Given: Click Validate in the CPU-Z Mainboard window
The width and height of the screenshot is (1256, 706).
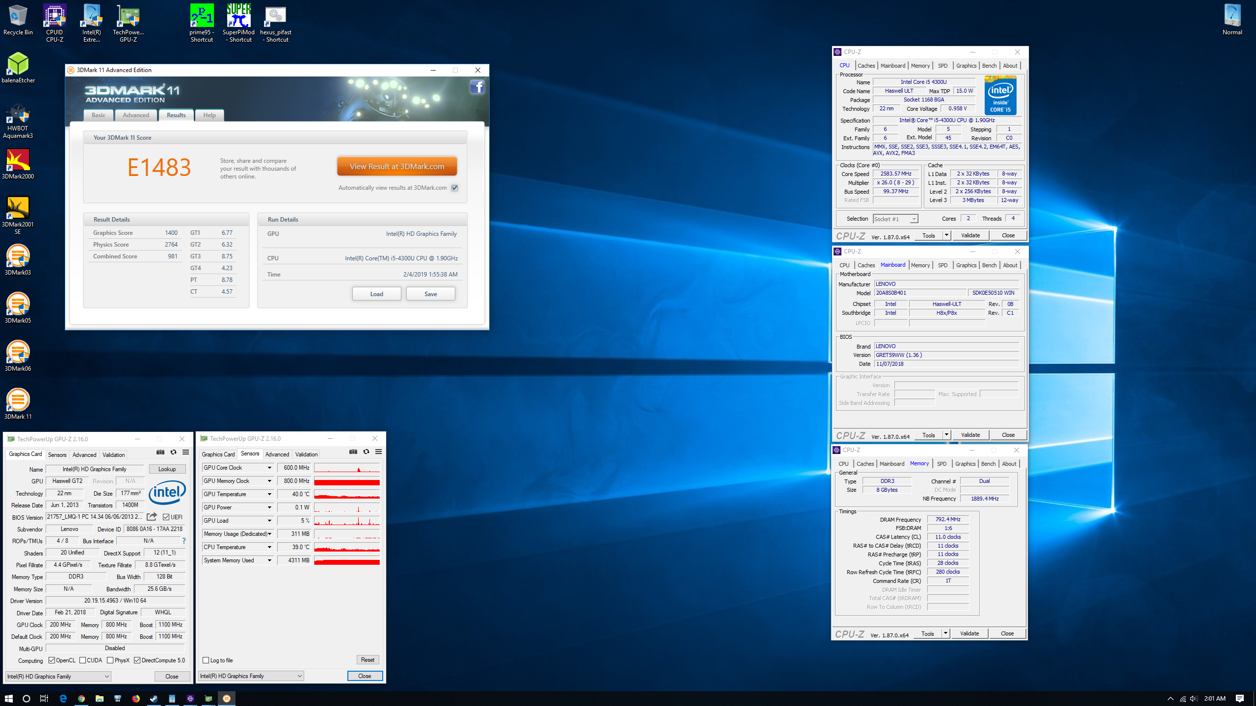Looking at the screenshot, I should 970,435.
